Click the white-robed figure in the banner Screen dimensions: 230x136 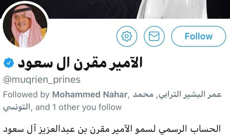click(172, 9)
